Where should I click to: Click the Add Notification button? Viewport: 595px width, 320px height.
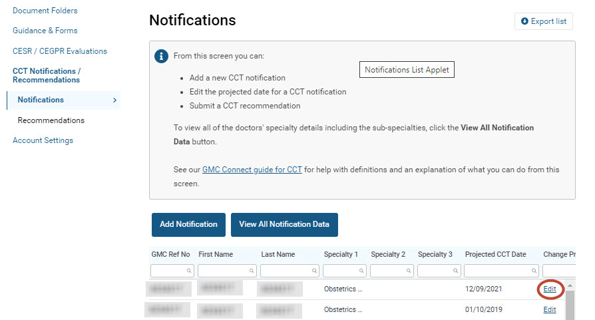[x=188, y=224]
